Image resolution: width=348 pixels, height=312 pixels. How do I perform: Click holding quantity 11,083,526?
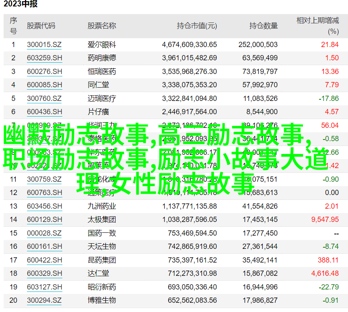(260, 98)
